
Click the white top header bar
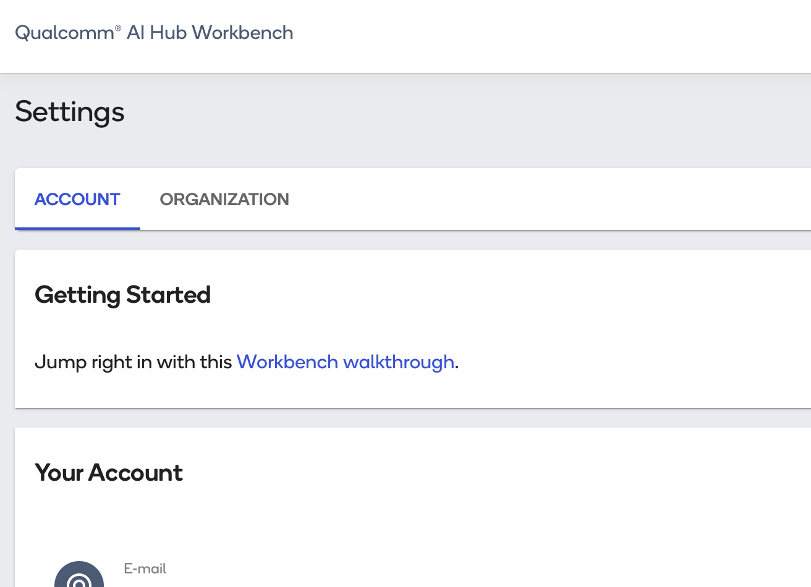tap(544, 36)
